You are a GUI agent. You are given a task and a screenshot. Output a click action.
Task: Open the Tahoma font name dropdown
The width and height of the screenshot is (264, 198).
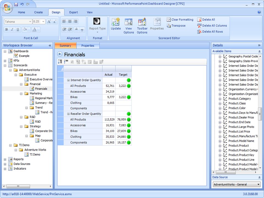click(30, 21)
